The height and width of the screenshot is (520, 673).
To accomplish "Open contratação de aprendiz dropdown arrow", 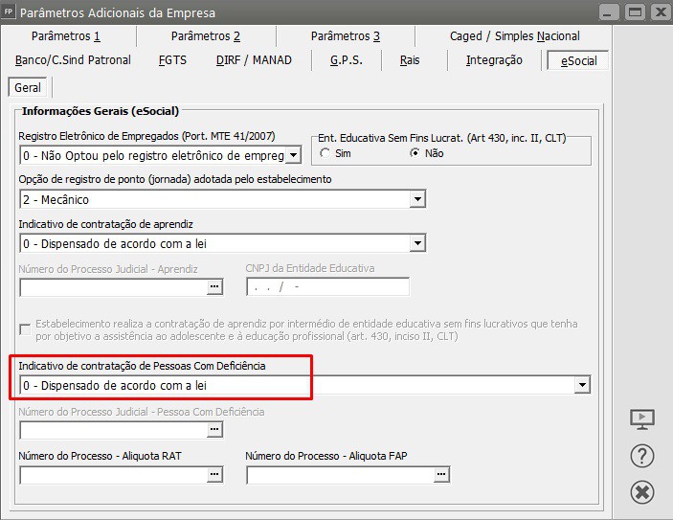I will 417,243.
